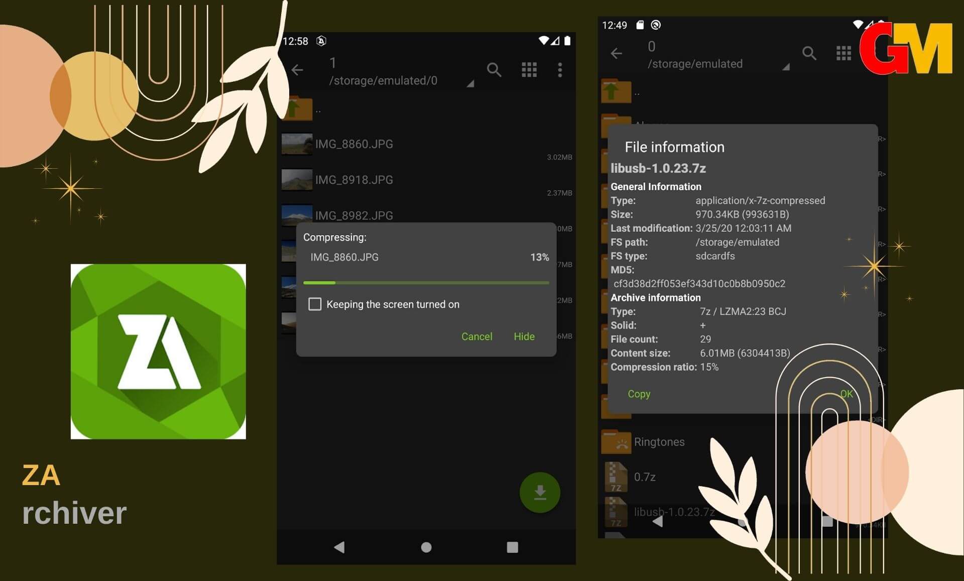Viewport: 964px width, 581px height.
Task: Expand the /storage/emulated/0 path dropdown
Action: click(470, 84)
